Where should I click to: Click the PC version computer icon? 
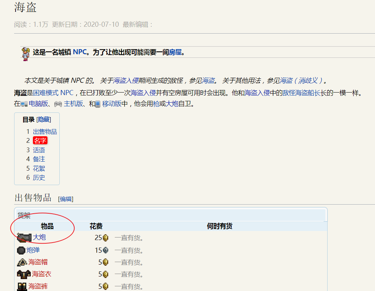click(24, 104)
